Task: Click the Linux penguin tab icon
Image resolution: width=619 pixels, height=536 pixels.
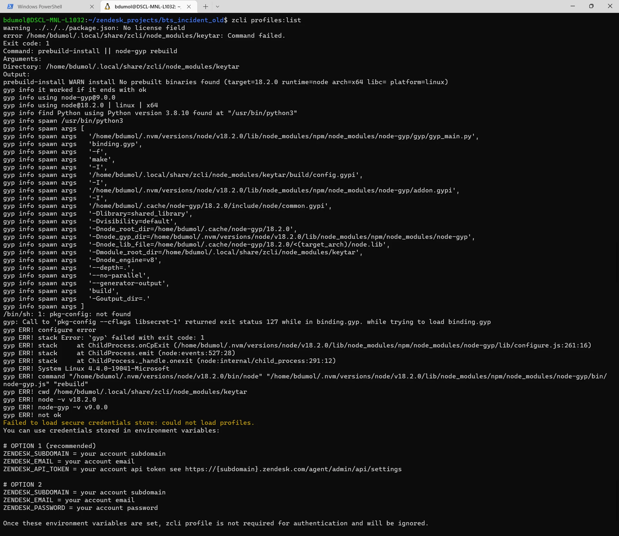Action: [107, 6]
